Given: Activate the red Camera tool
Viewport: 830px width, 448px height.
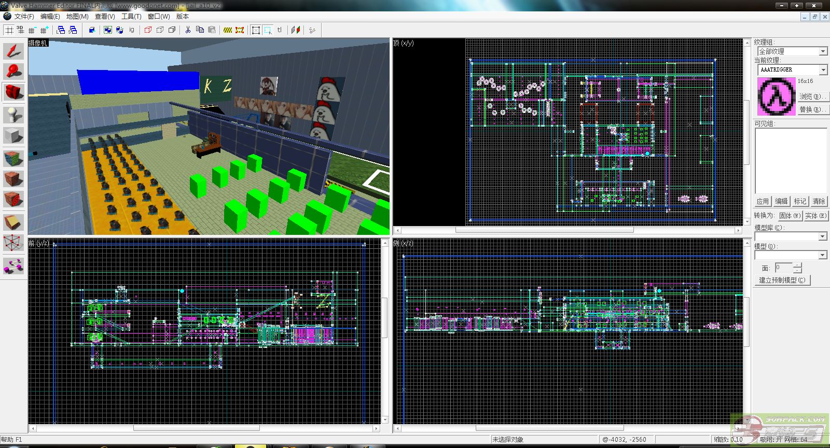Looking at the screenshot, I should pyautogui.click(x=13, y=92).
